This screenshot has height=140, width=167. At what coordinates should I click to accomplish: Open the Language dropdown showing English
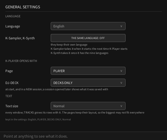(x=88, y=26)
